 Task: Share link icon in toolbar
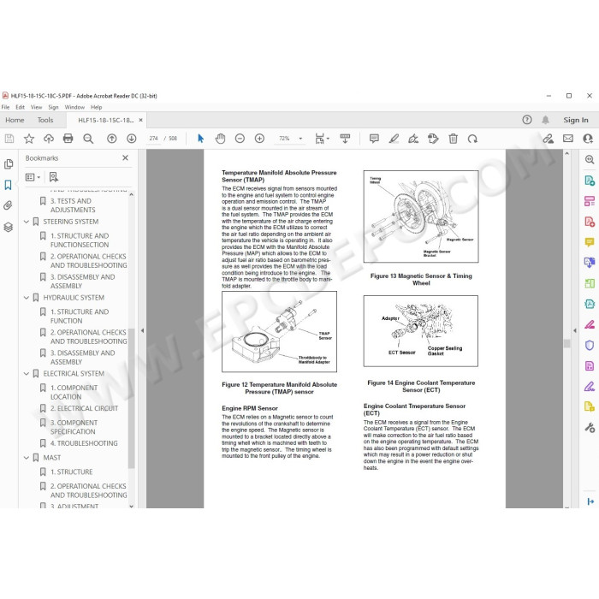(549, 139)
